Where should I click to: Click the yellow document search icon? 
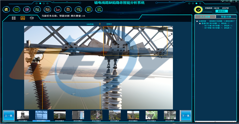[6, 9]
